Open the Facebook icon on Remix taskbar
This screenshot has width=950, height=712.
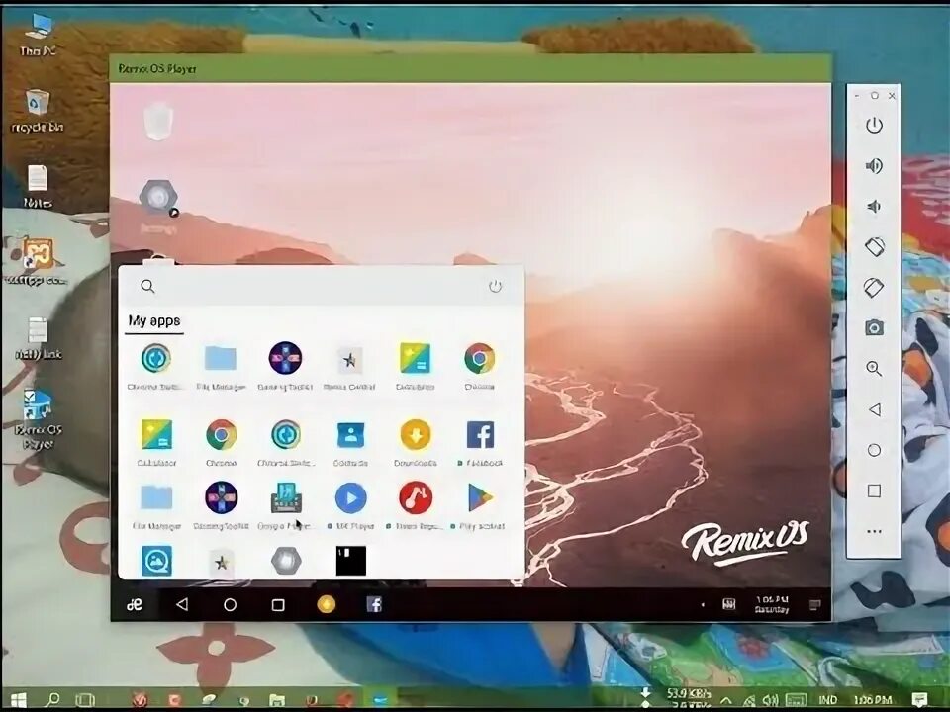pyautogui.click(x=374, y=604)
